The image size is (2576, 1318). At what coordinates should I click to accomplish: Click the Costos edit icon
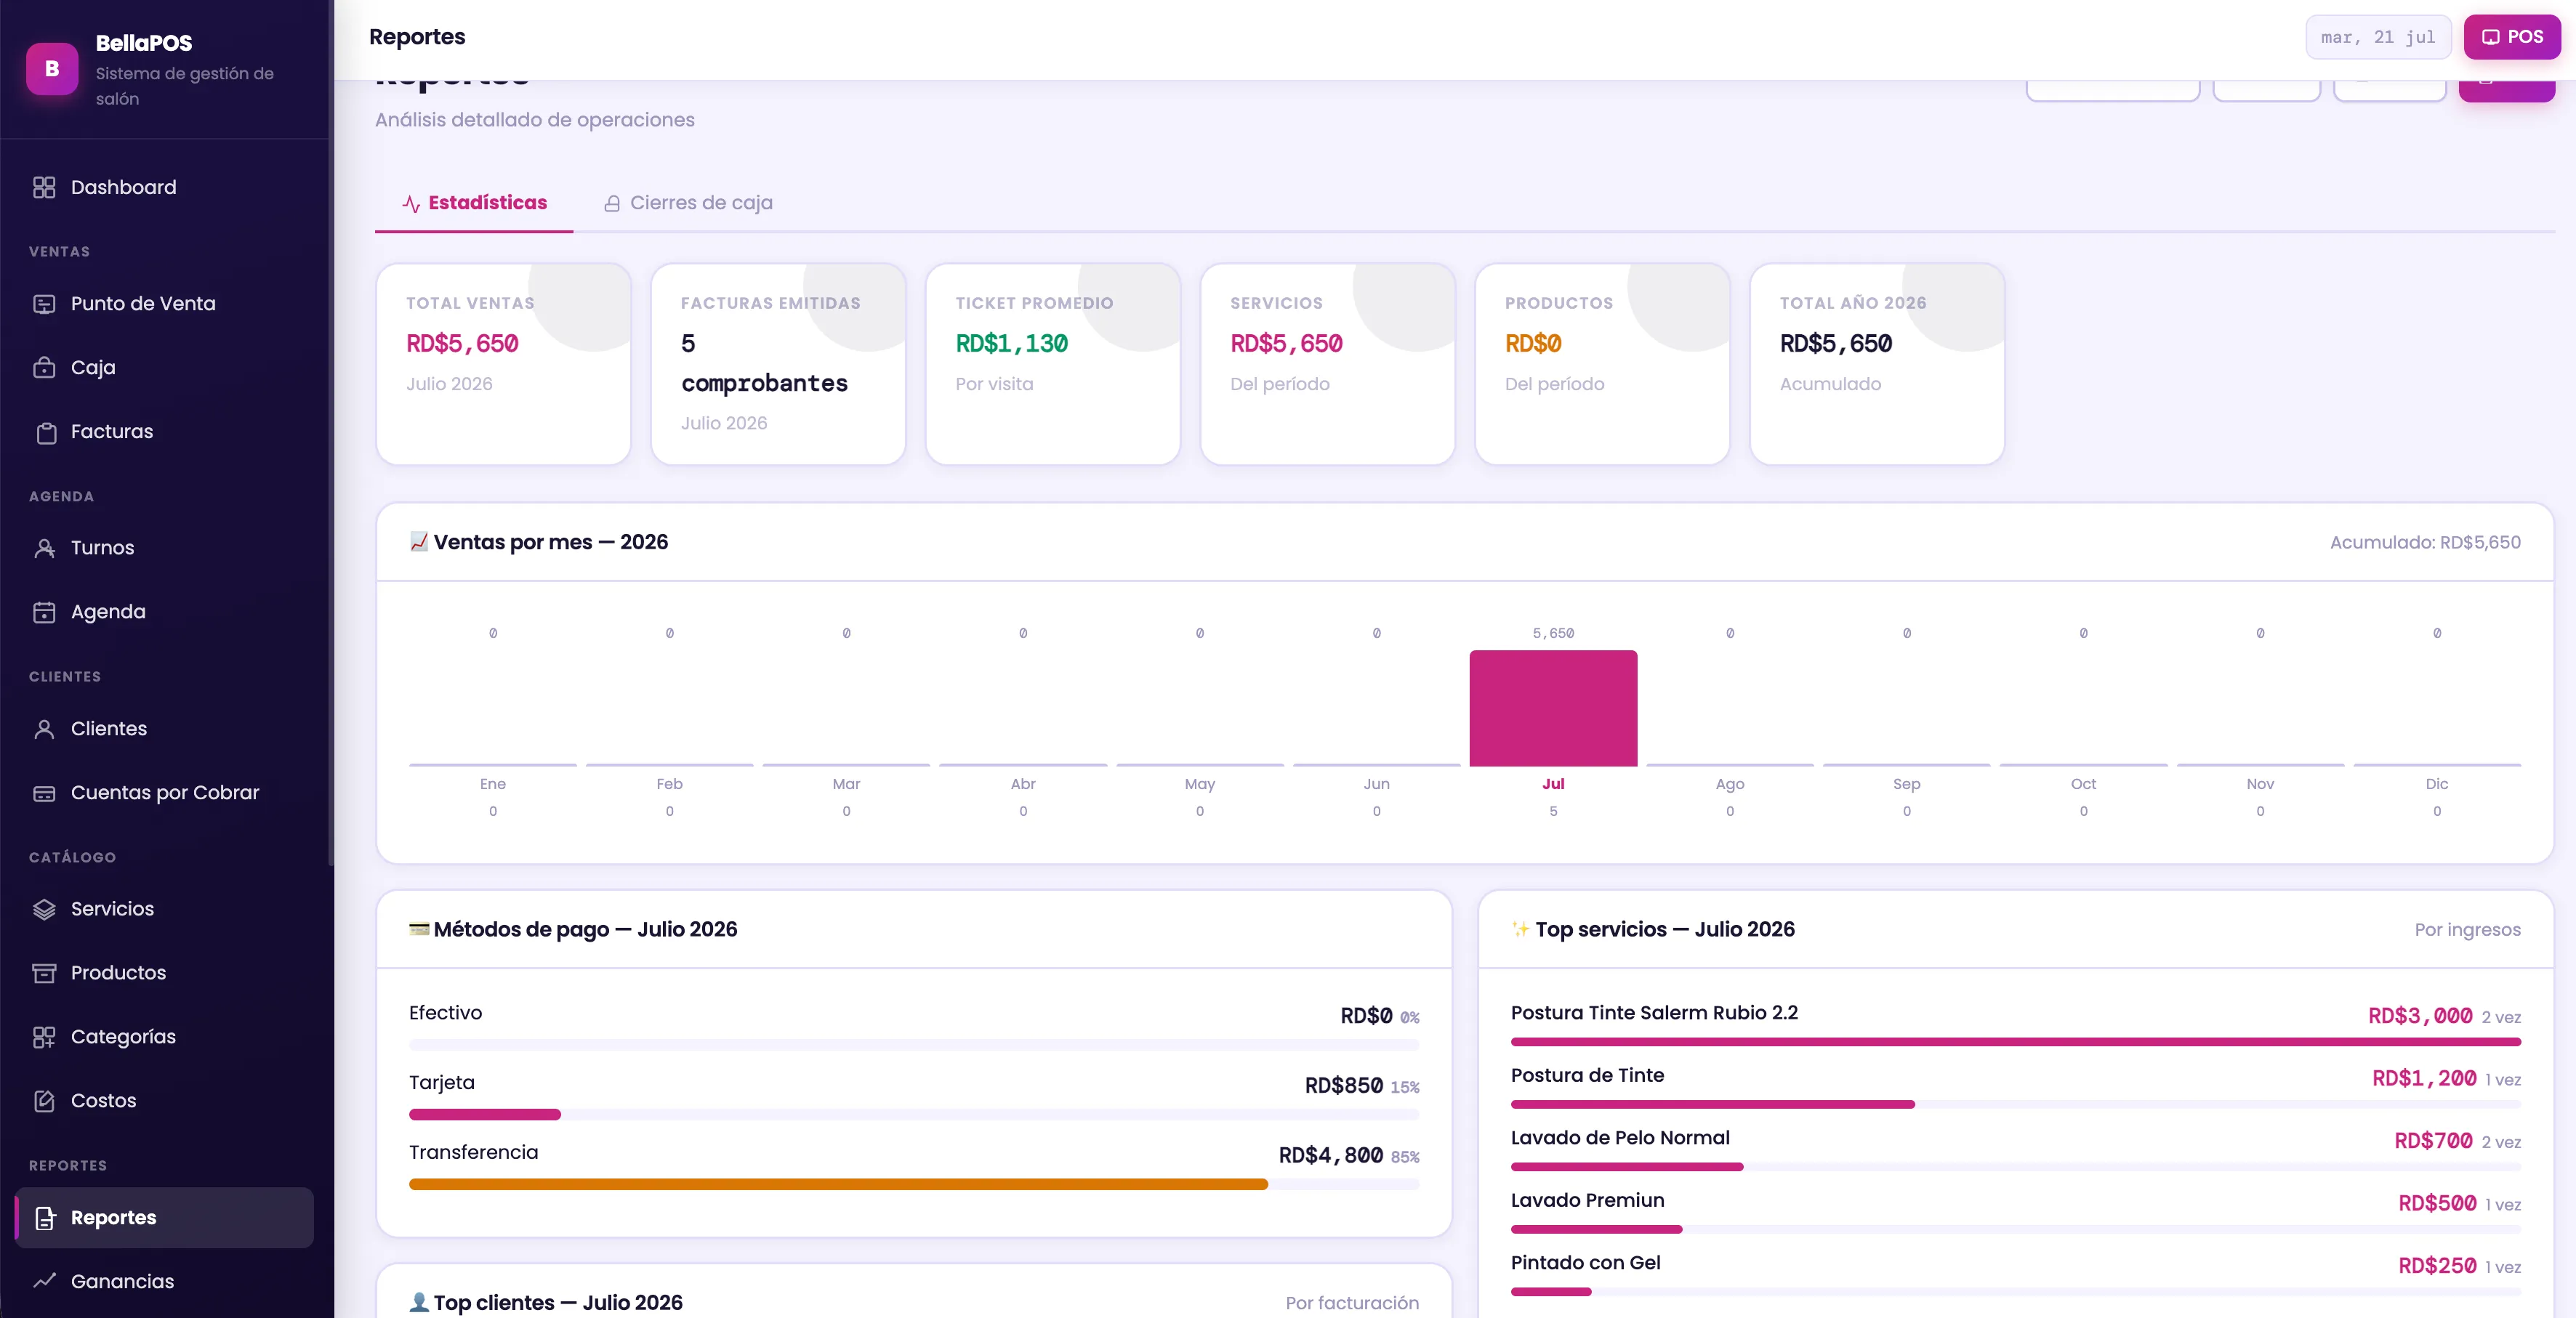[x=44, y=1101]
